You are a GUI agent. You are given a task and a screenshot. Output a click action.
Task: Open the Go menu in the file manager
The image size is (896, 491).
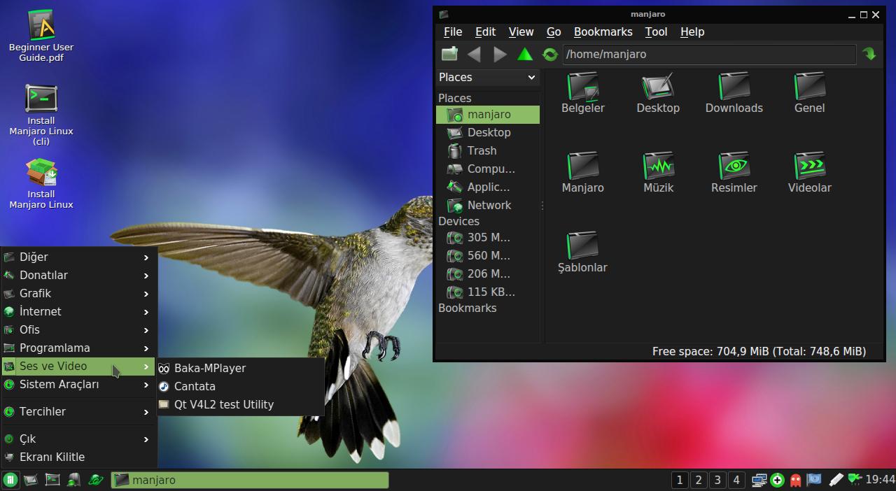pos(554,31)
